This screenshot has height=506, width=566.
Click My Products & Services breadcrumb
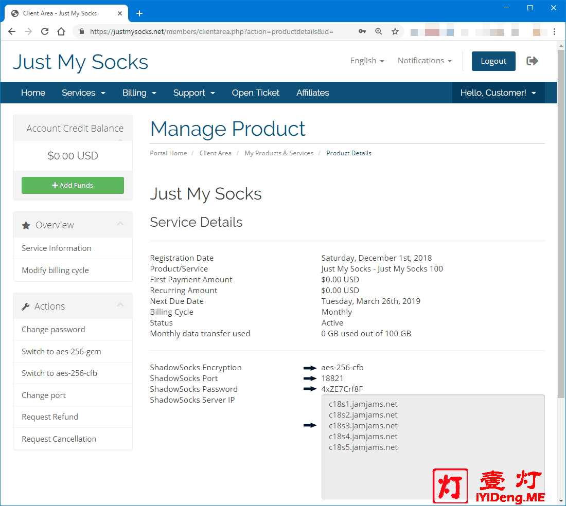coord(279,153)
